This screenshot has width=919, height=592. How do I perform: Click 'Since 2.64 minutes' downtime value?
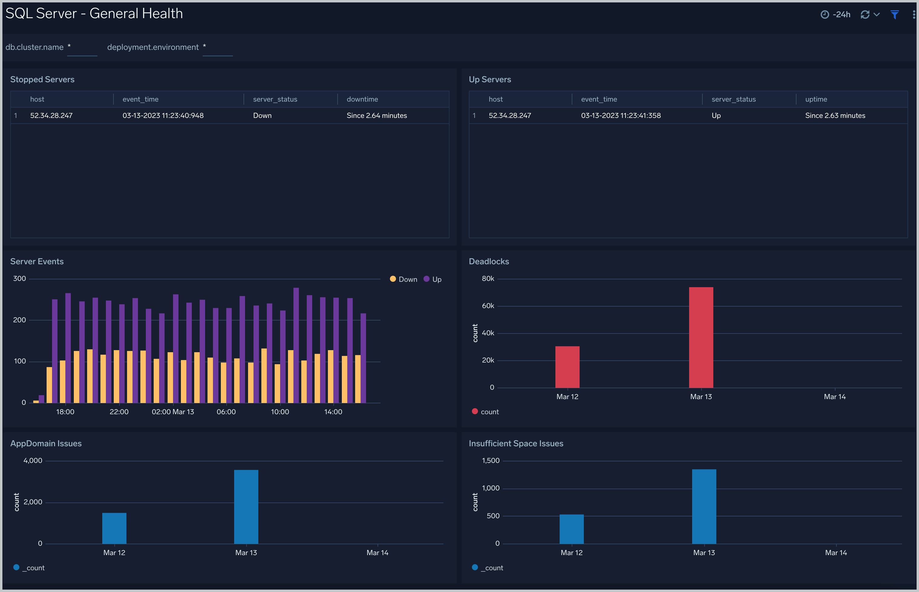[376, 115]
